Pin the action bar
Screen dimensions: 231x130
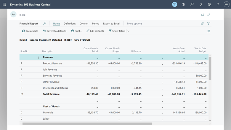[208, 31]
